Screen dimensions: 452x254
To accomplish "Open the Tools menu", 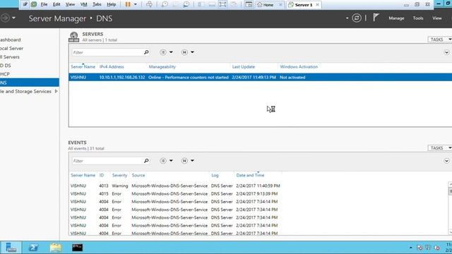I will tap(418, 18).
